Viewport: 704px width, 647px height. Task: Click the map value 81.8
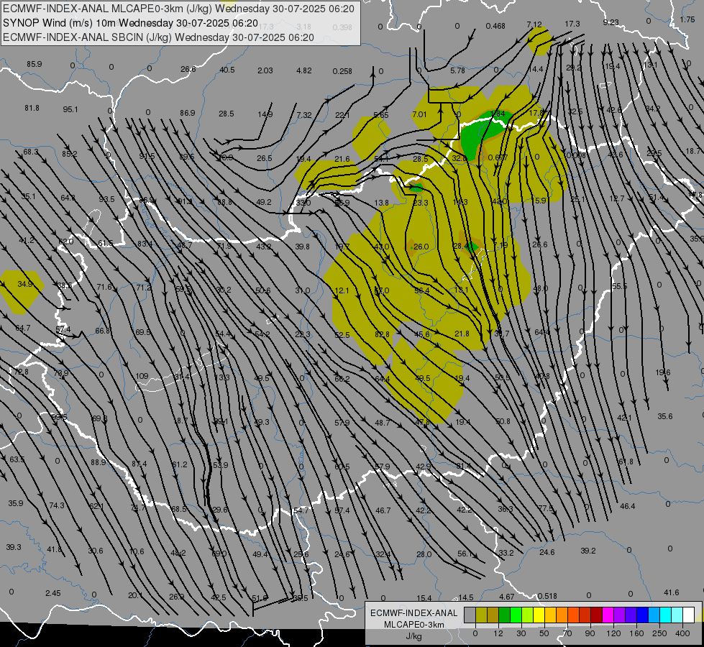coord(32,109)
